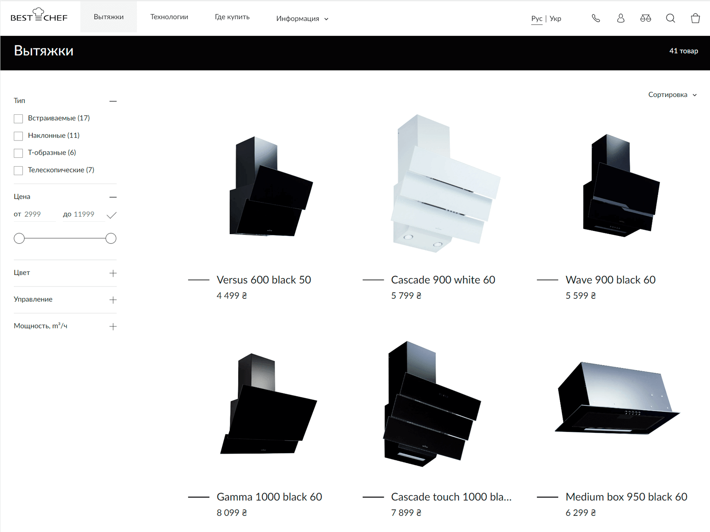This screenshot has width=710, height=532.
Task: Click the minimum price input field
Action: click(39, 215)
